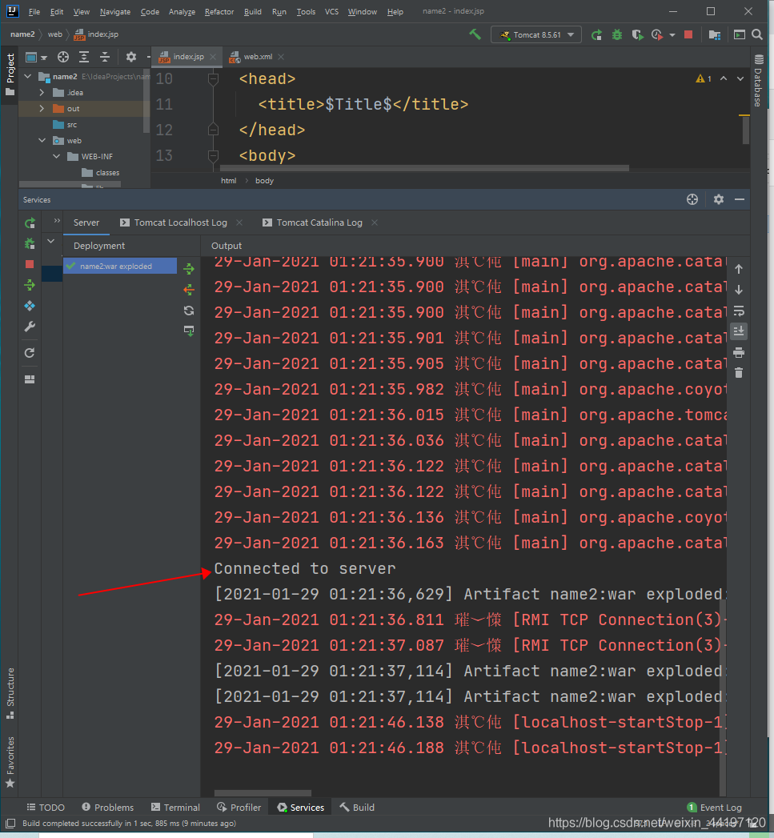
Task: Open the Terminal tool window button
Action: (x=175, y=808)
